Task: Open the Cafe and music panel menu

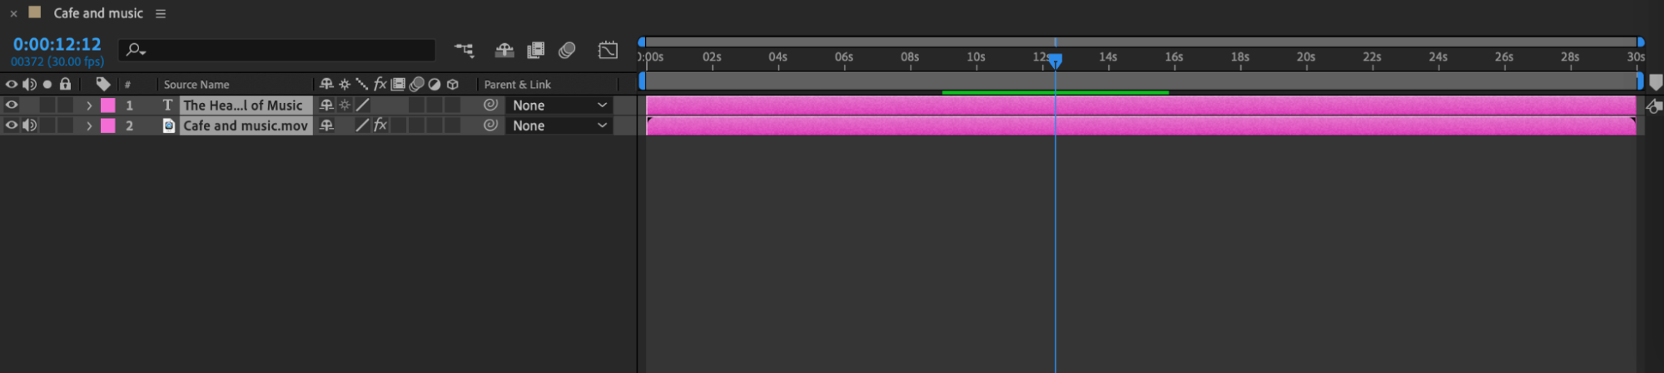Action: click(161, 13)
